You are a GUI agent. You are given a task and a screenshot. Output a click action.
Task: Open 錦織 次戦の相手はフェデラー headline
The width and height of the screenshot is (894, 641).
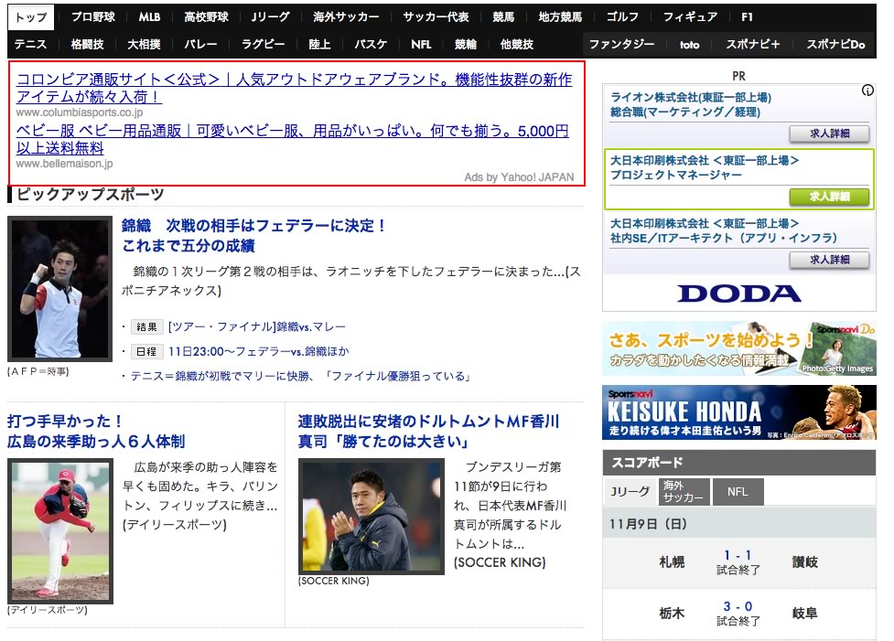254,235
